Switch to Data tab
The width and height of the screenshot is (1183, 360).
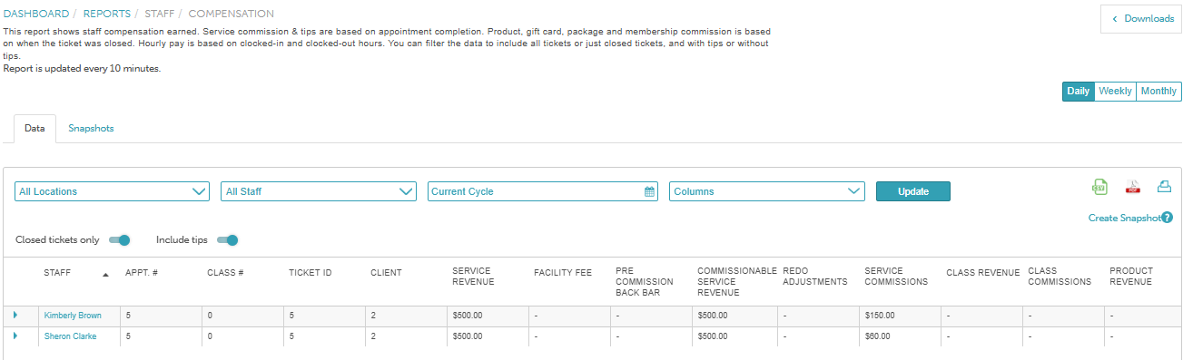tap(35, 129)
